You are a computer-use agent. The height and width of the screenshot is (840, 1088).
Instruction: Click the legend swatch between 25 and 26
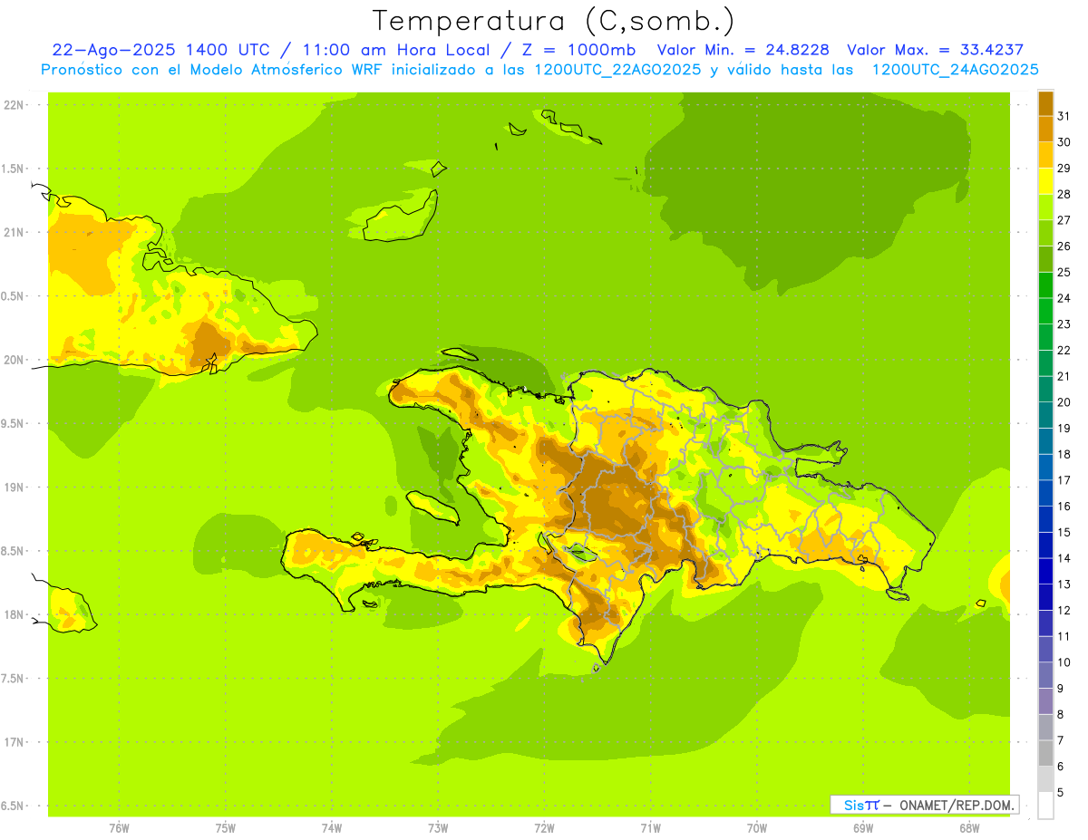1045,259
